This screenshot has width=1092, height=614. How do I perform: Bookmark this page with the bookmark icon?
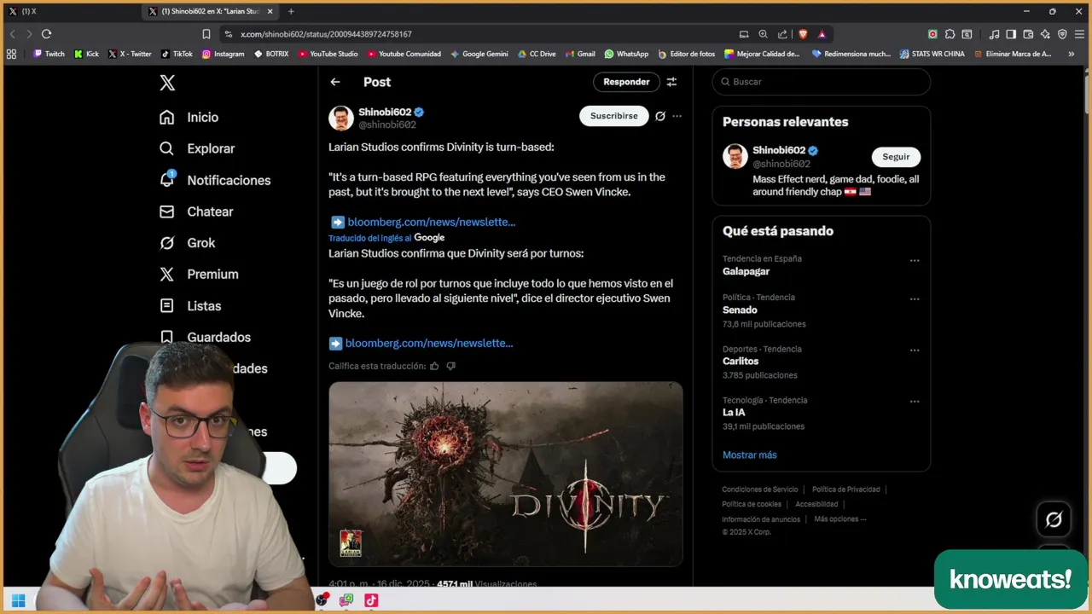pyautogui.click(x=206, y=34)
